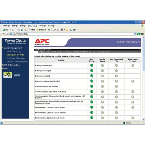Open the Set Up Communications link
Screen dimensions: 145x145
pos(18,62)
